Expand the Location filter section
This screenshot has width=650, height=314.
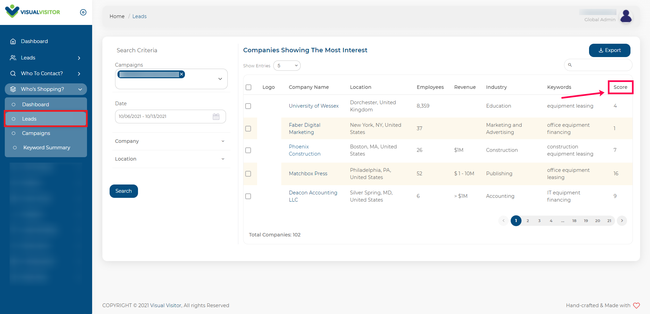(170, 159)
